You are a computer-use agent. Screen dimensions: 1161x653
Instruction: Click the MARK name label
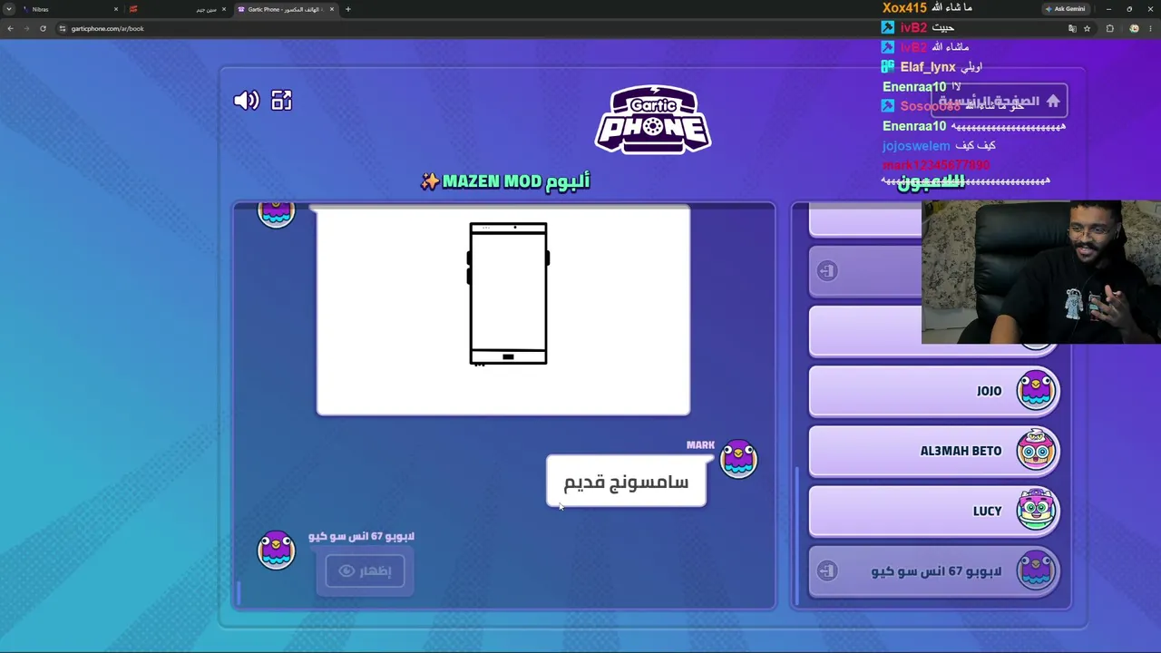[x=700, y=445]
